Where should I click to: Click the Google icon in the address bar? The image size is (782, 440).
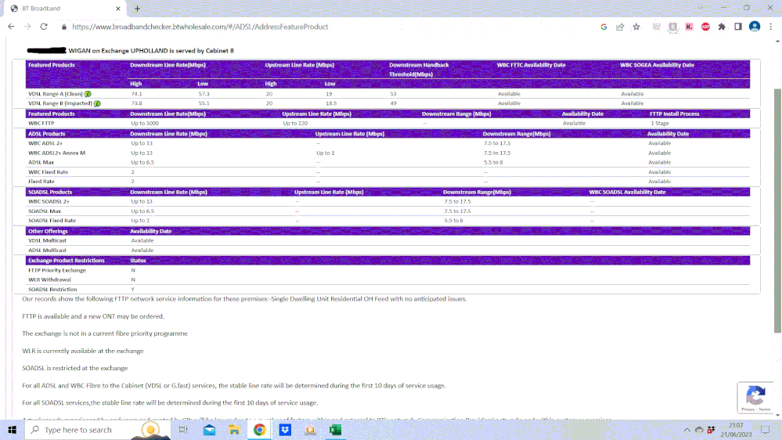click(604, 27)
